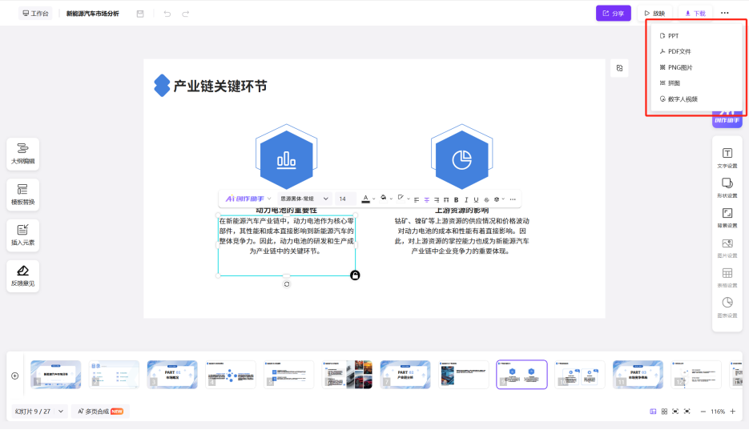The height and width of the screenshot is (430, 749).
Task: Fit slide to window icon
Action: 675,412
